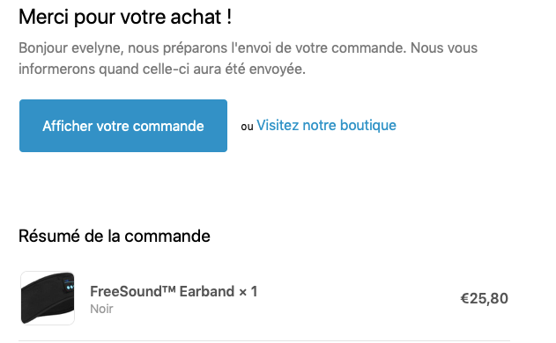Click the line 'informerons quand celle-ci aura été envoyée'

162,69
